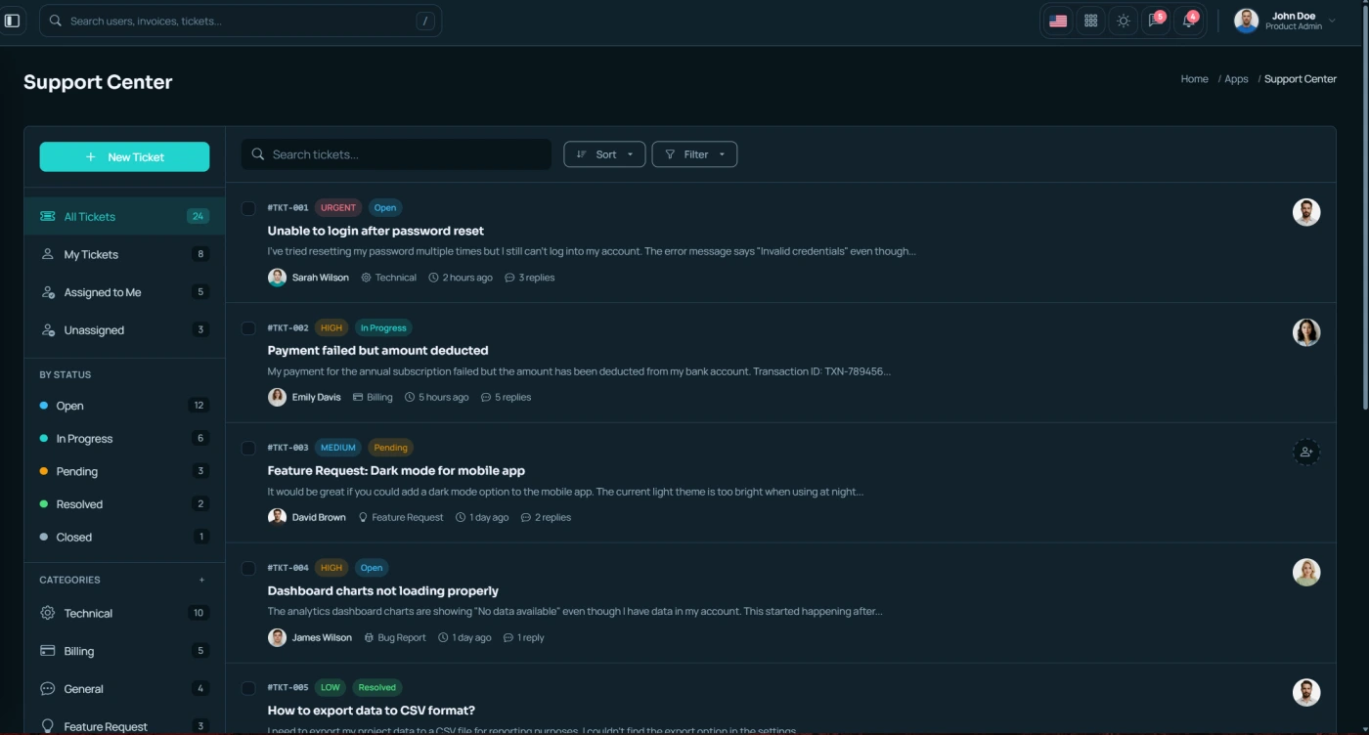The image size is (1369, 735).
Task: Click the Pending badge on TKT-003
Action: (390, 448)
